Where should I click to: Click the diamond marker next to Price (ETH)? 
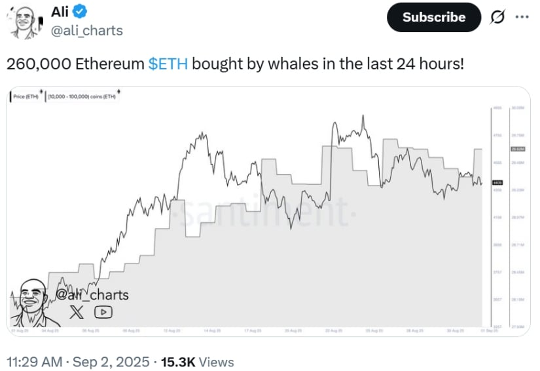click(x=41, y=92)
